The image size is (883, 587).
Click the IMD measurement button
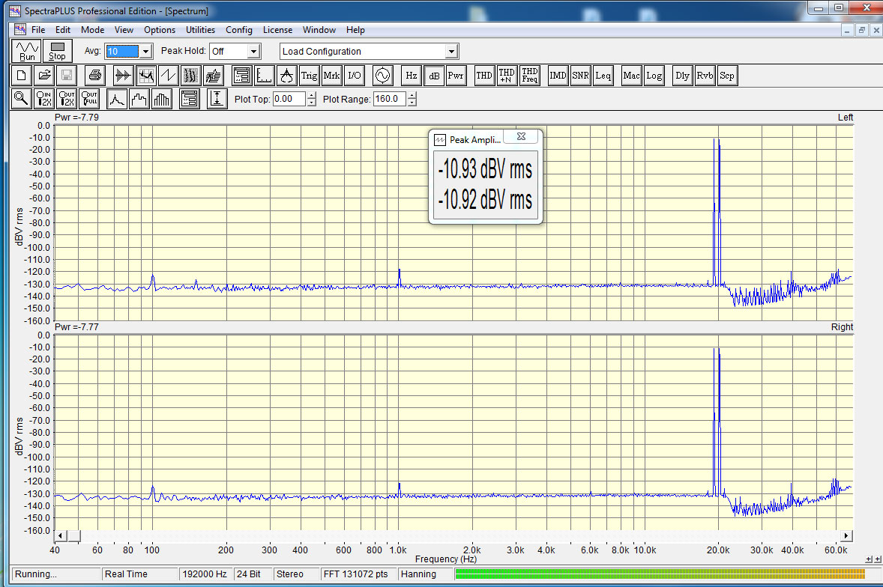(x=558, y=76)
